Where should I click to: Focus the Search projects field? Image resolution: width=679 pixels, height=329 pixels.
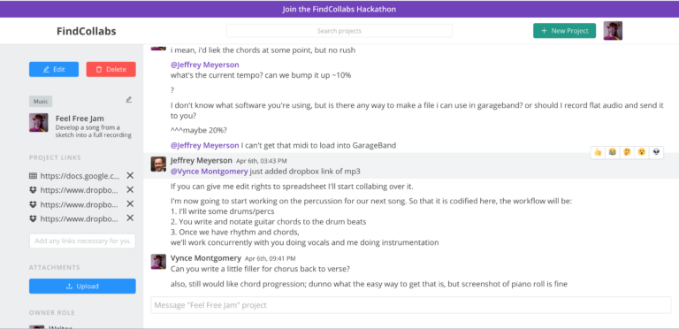pos(339,31)
